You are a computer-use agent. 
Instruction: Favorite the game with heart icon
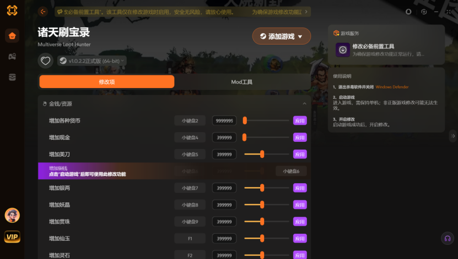pyautogui.click(x=45, y=60)
